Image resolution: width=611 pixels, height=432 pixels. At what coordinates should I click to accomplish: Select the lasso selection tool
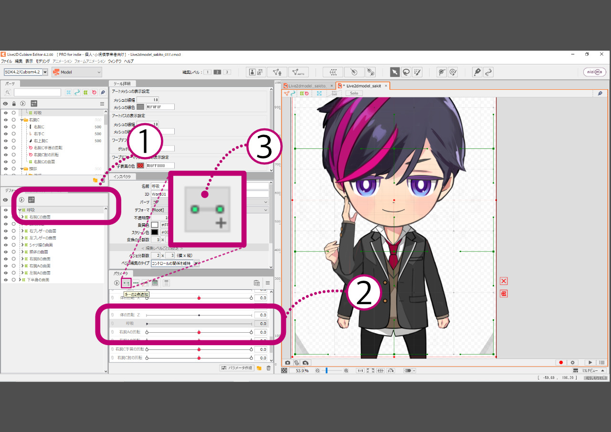pos(406,72)
